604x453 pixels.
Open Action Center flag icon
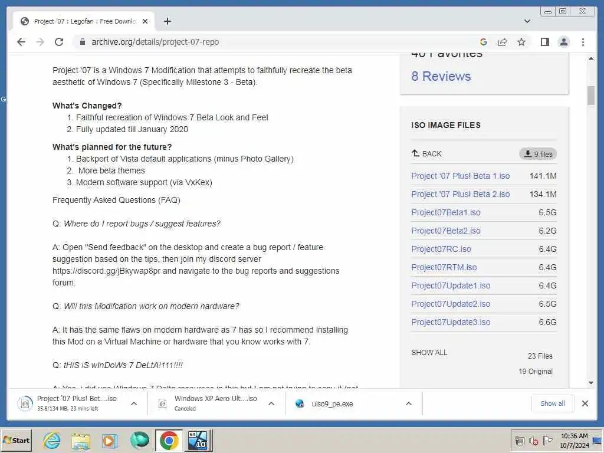(x=547, y=441)
